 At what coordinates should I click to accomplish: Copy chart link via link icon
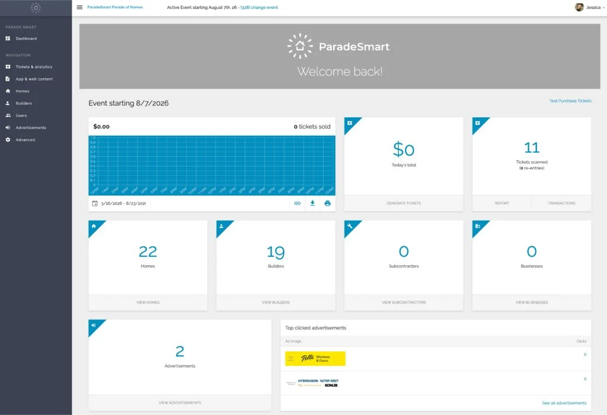coord(298,204)
